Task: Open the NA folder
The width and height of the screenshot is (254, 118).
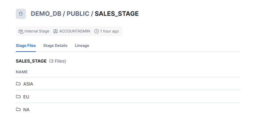Action: tap(26, 109)
